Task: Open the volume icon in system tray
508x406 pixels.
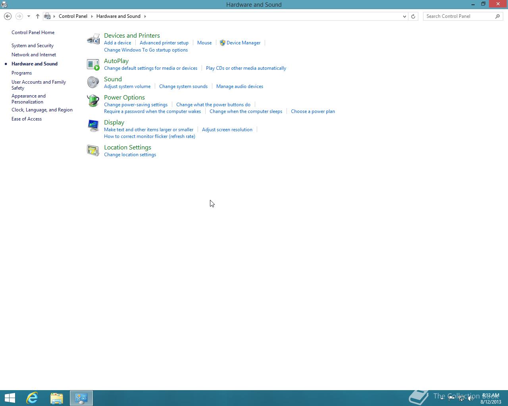Action: coord(471,398)
